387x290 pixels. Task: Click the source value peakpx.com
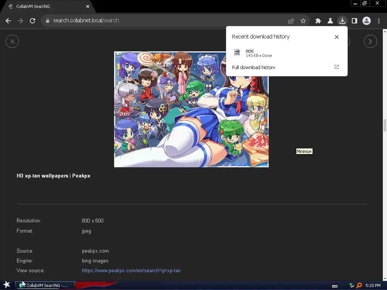(95, 251)
